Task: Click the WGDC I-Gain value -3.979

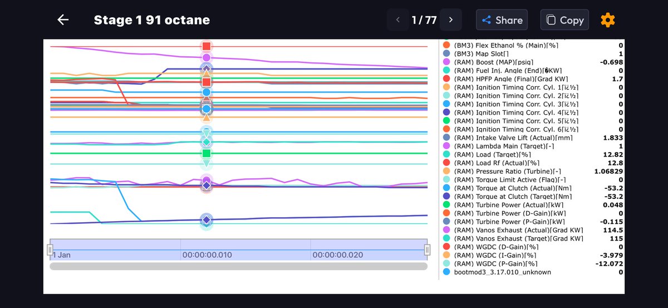Action: click(612, 255)
